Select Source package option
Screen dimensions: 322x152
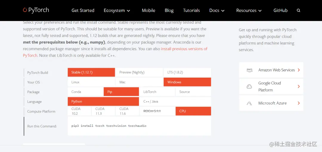coord(193,92)
